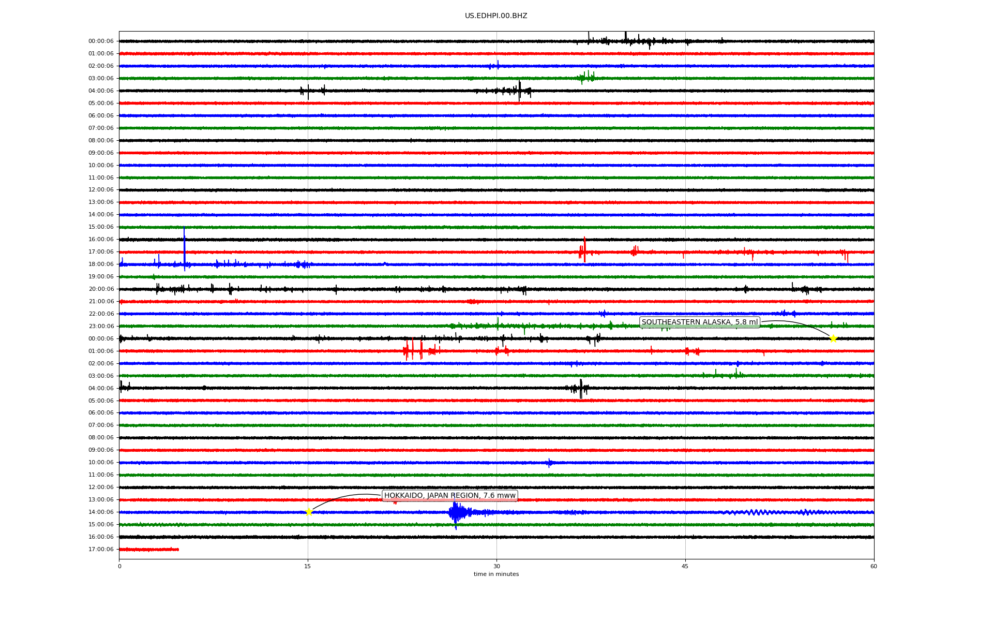Click the 45 tick label on x-axis
Viewport: 993px width, 621px height.
[685, 566]
